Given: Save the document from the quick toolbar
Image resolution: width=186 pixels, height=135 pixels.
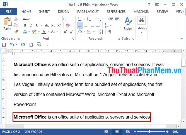Looking at the screenshot, I should tap(4, 45).
